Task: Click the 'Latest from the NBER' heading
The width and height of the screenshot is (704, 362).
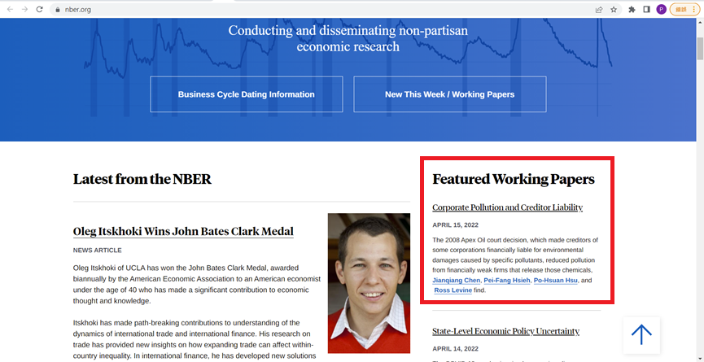Action: [x=142, y=179]
